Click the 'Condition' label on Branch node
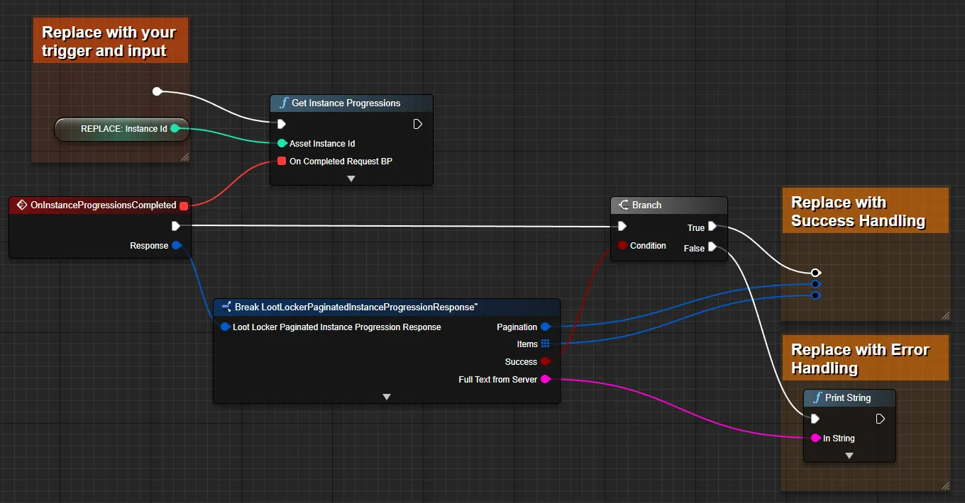Image resolution: width=965 pixels, height=503 pixels. click(x=648, y=245)
